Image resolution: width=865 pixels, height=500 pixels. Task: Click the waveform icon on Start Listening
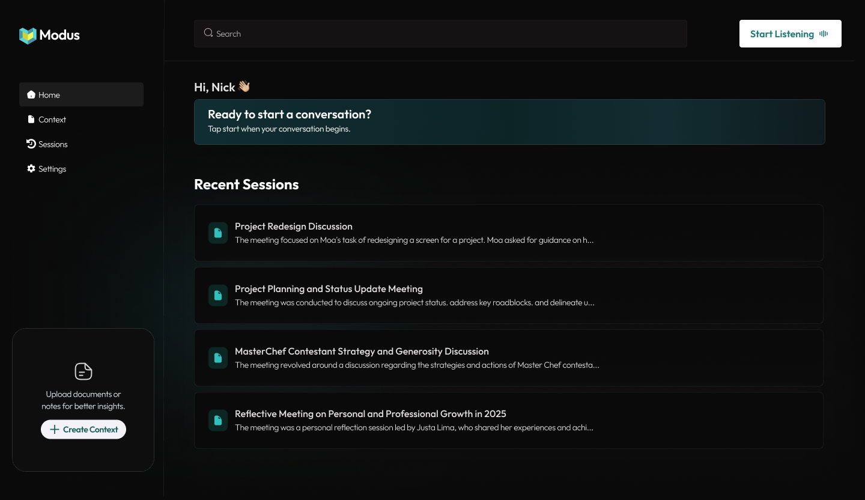[x=824, y=34]
